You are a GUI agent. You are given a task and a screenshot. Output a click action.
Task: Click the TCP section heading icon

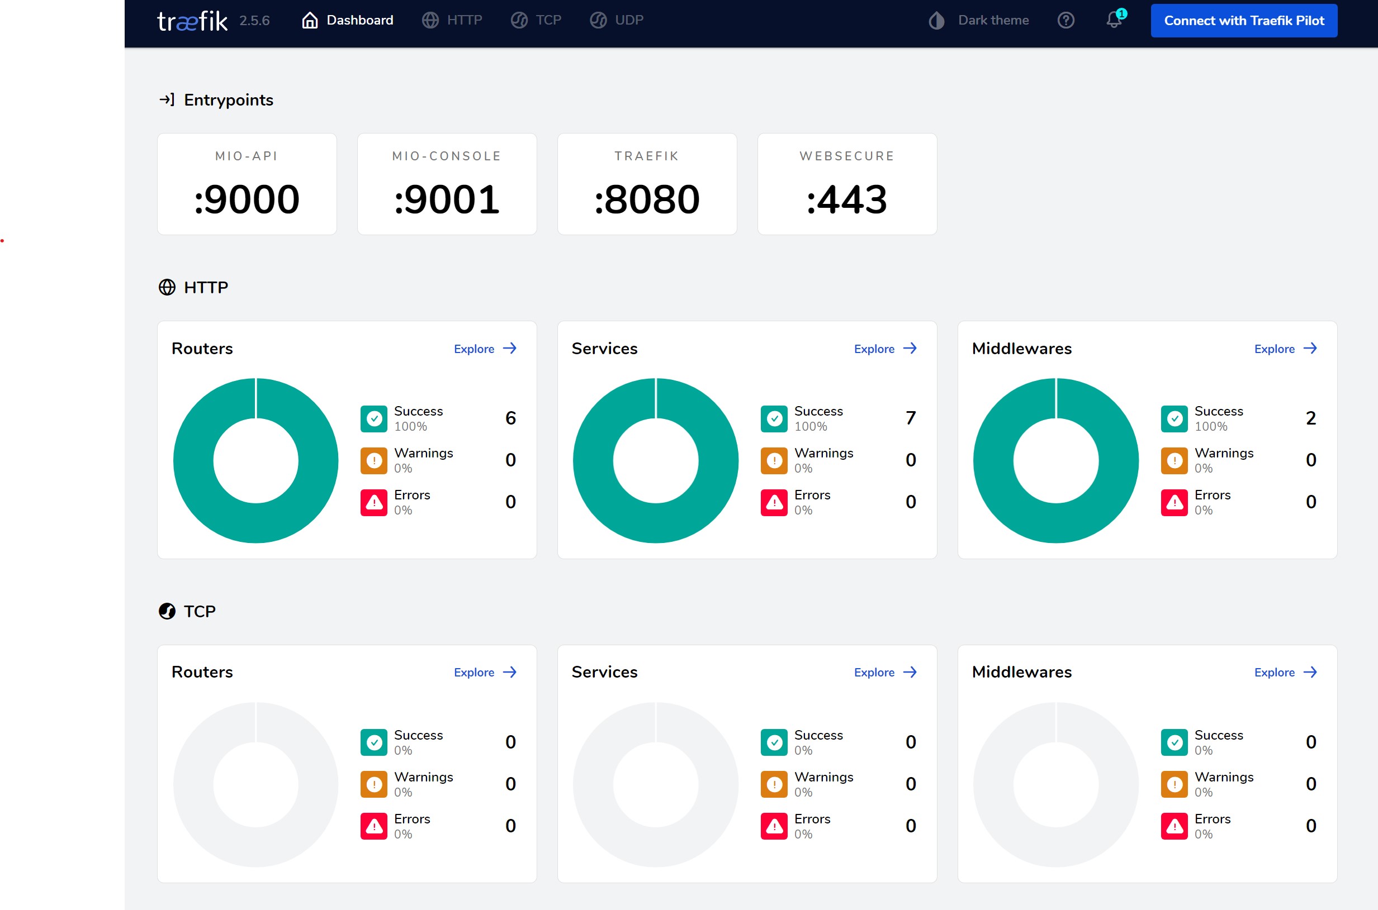tap(167, 611)
